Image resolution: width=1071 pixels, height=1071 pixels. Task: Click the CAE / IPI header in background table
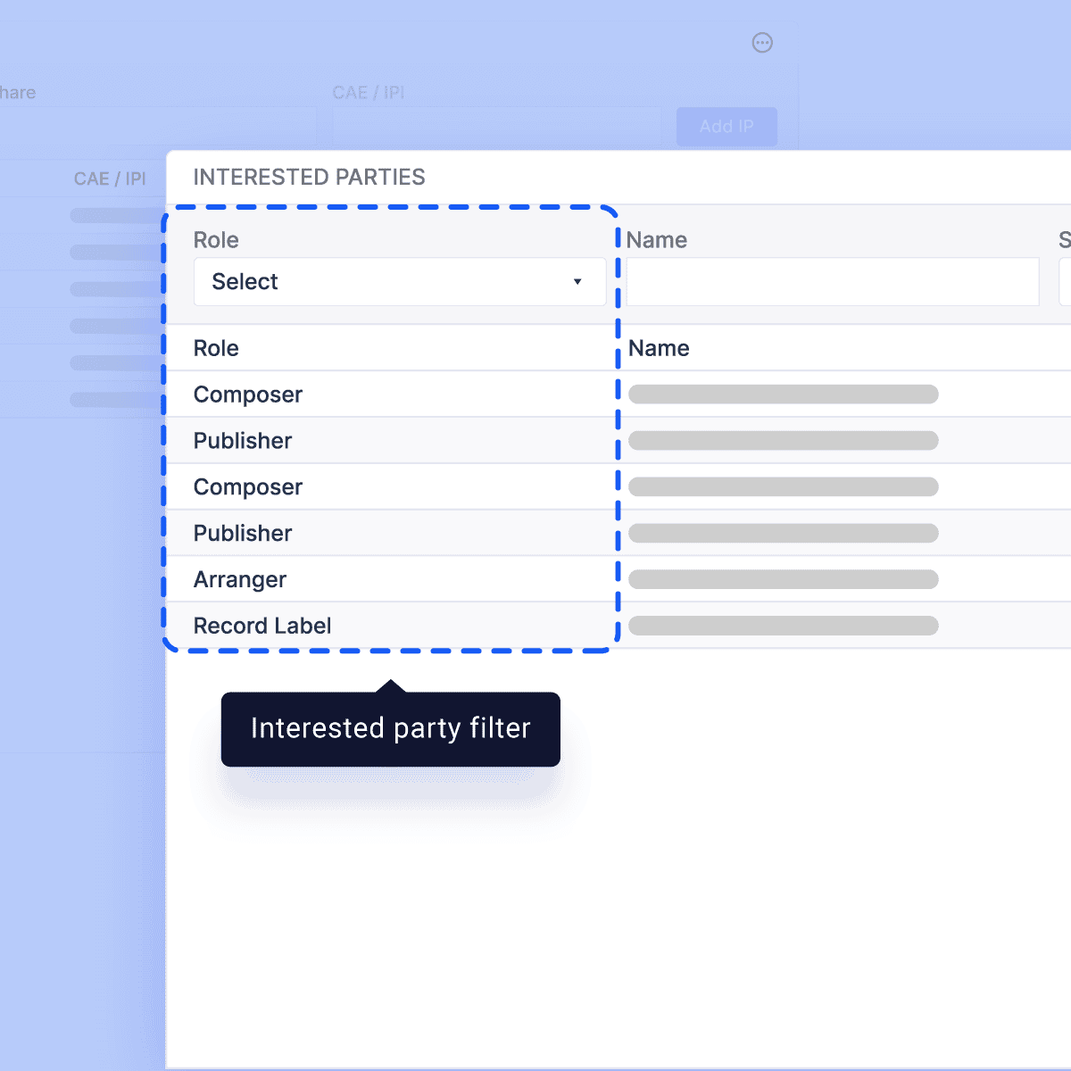pyautogui.click(x=110, y=179)
